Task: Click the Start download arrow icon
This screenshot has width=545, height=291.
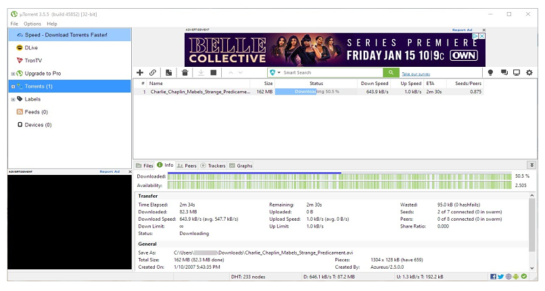Action: pos(201,72)
